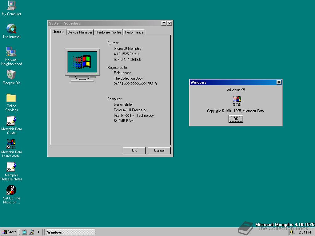The height and width of the screenshot is (236, 315).
Task: Click the second quick launch toolbar icon
Action: [32, 232]
